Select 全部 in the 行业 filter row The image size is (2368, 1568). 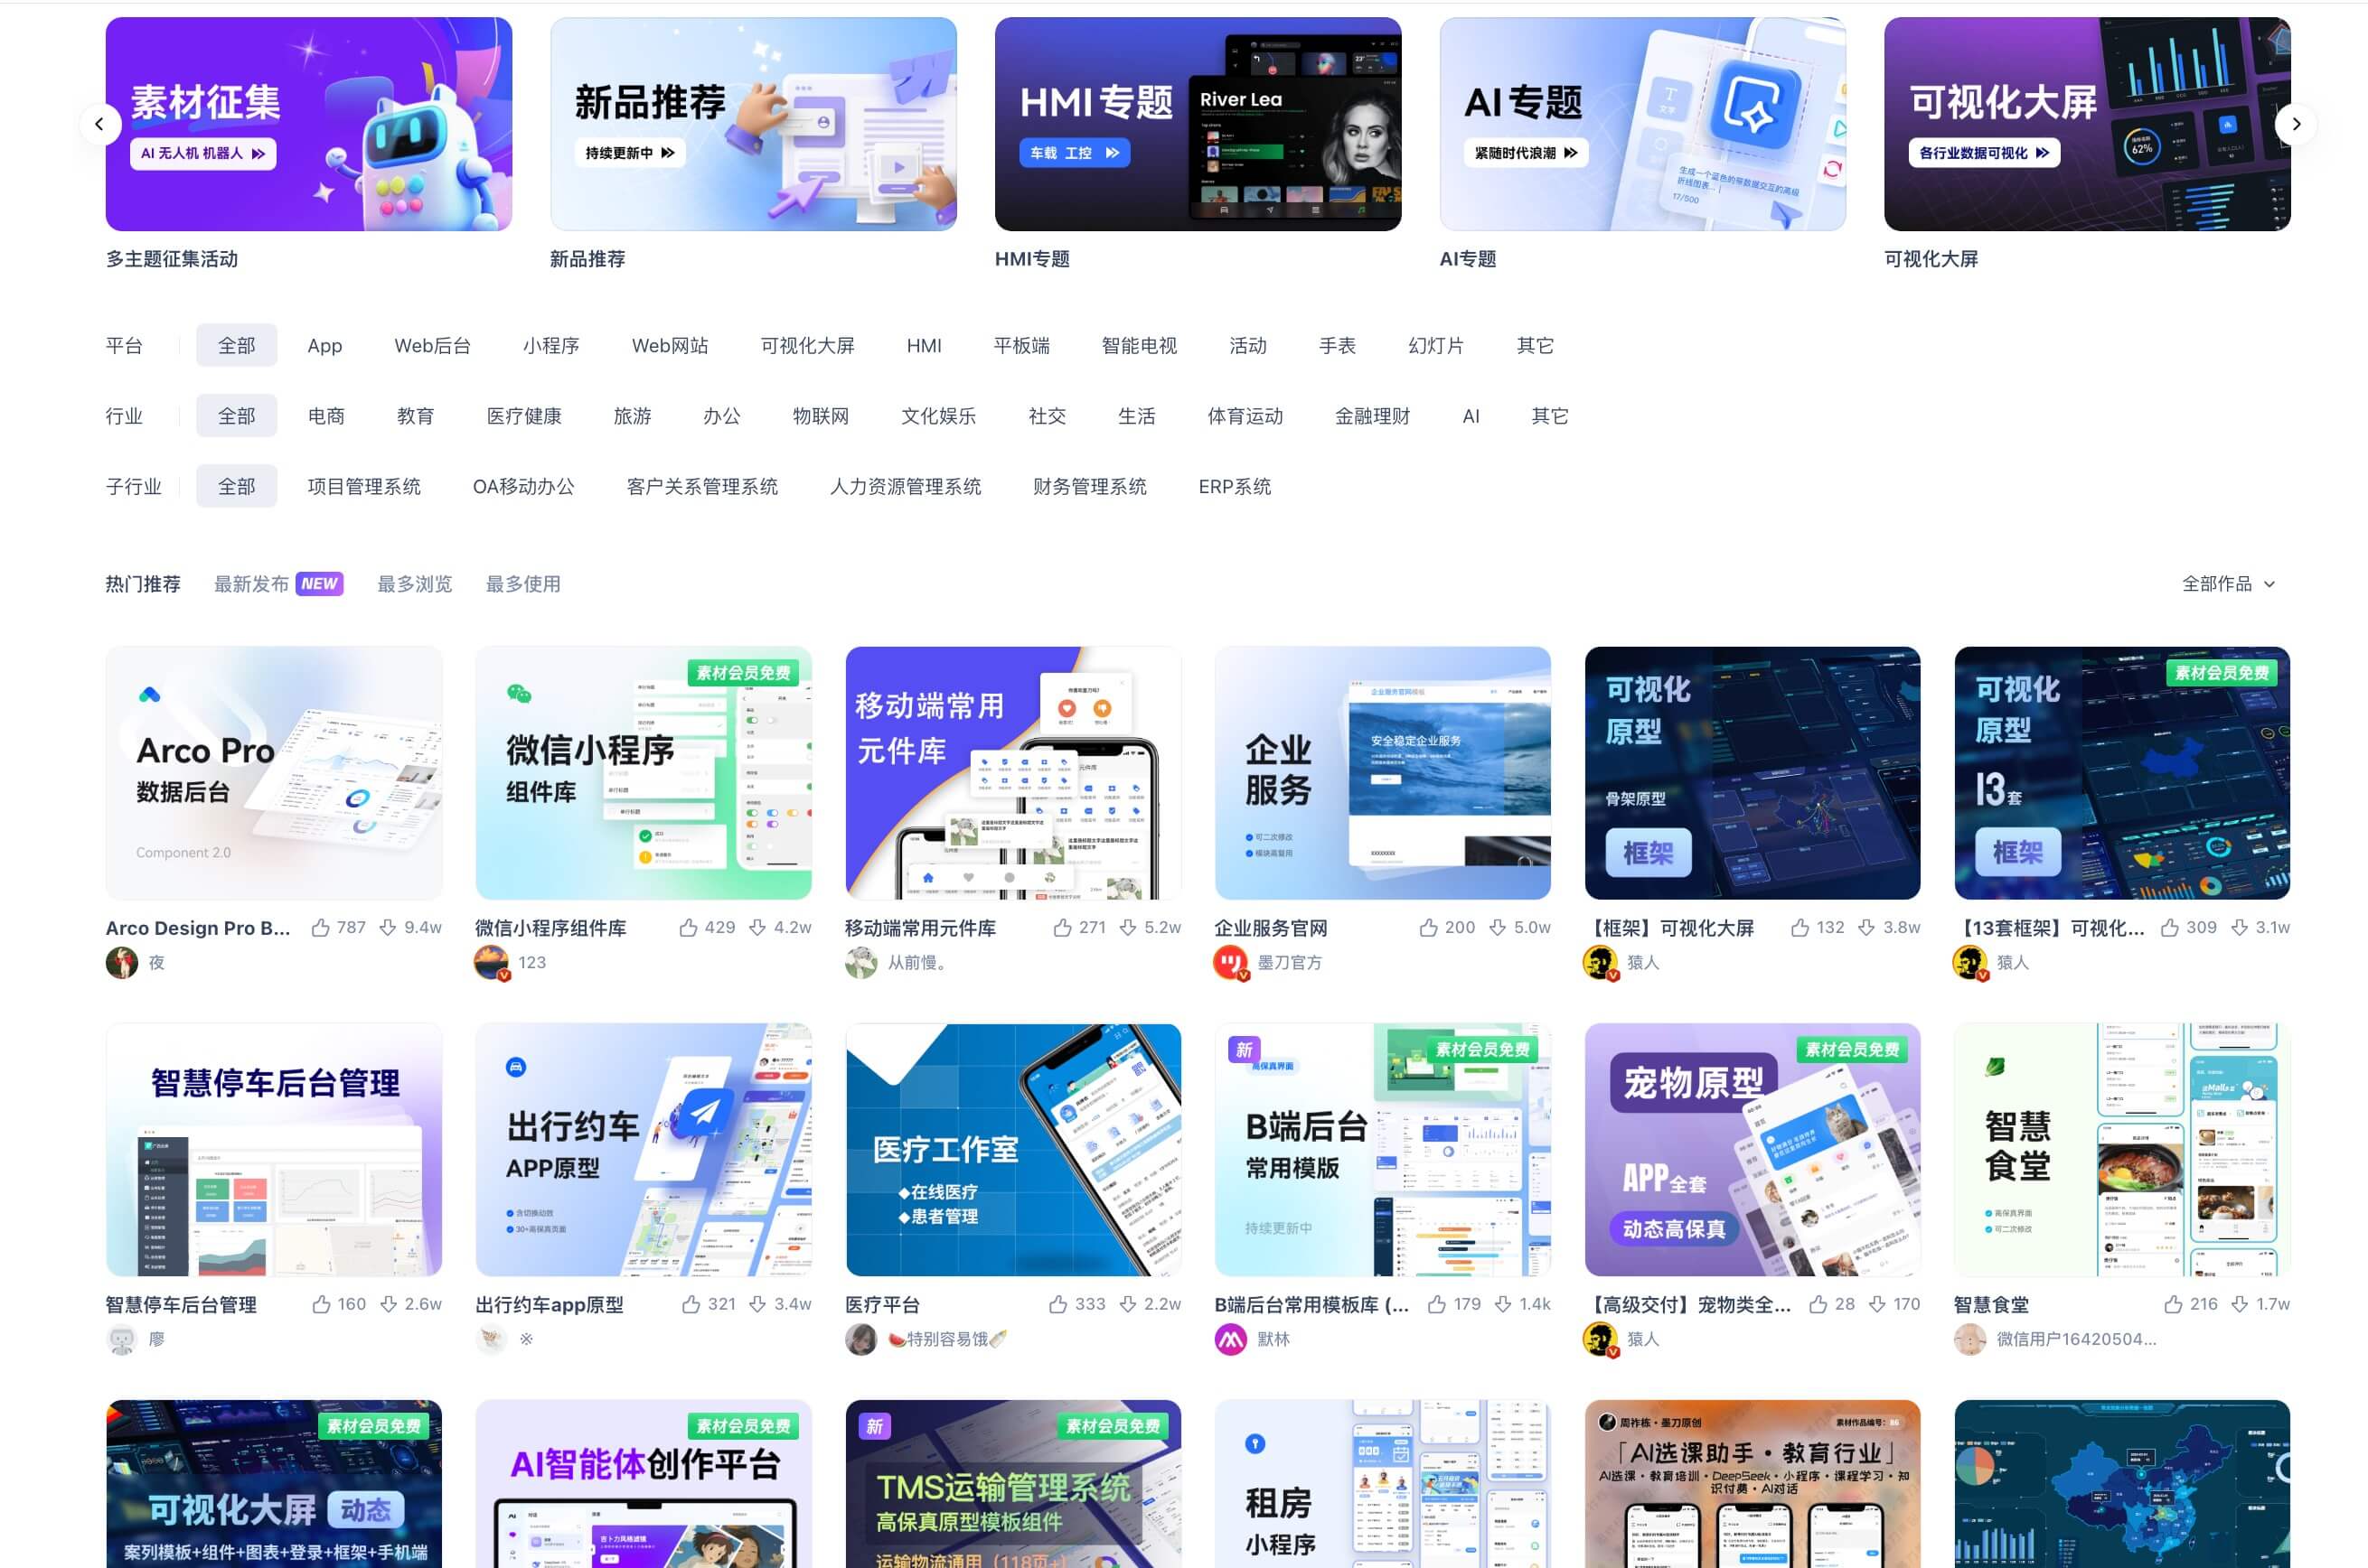click(x=237, y=416)
